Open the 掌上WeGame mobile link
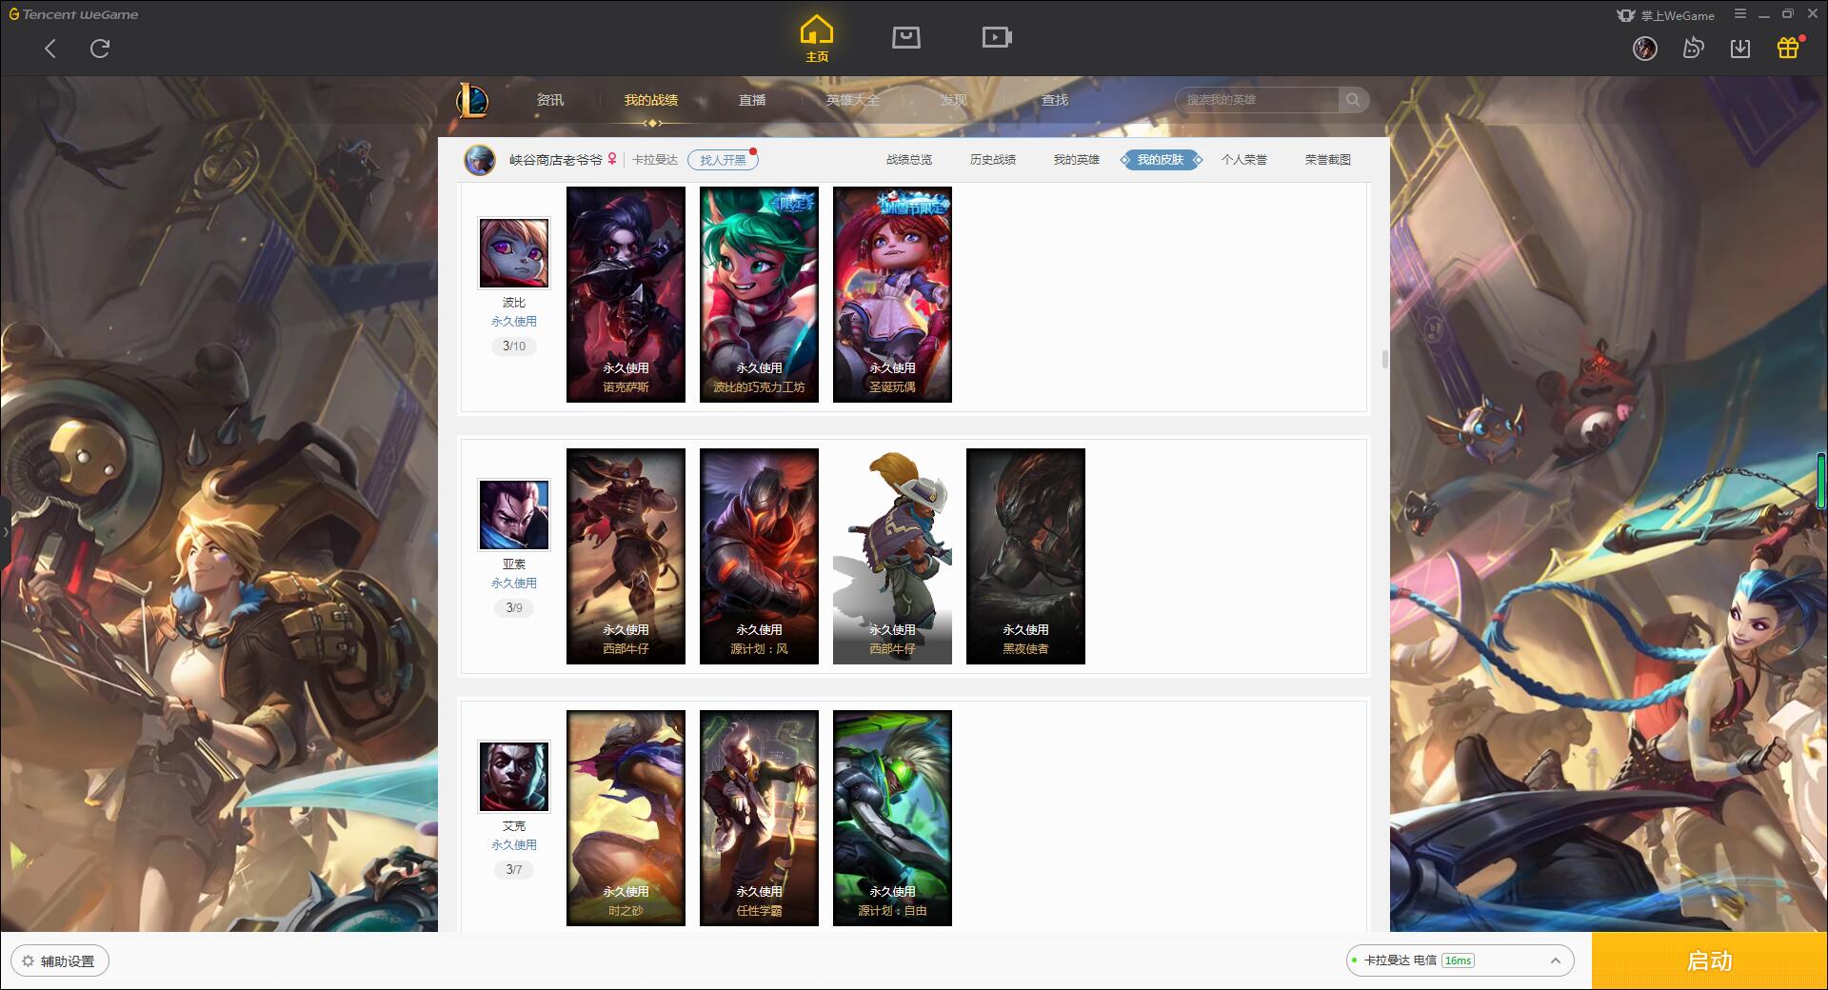Image resolution: width=1828 pixels, height=990 pixels. pyautogui.click(x=1664, y=15)
